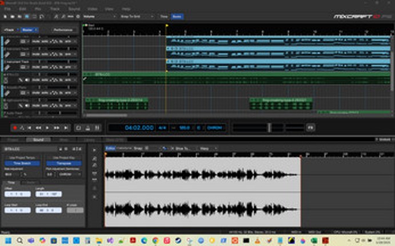Open the Volume automation type dropdown
The image size is (395, 246).
pos(97,17)
